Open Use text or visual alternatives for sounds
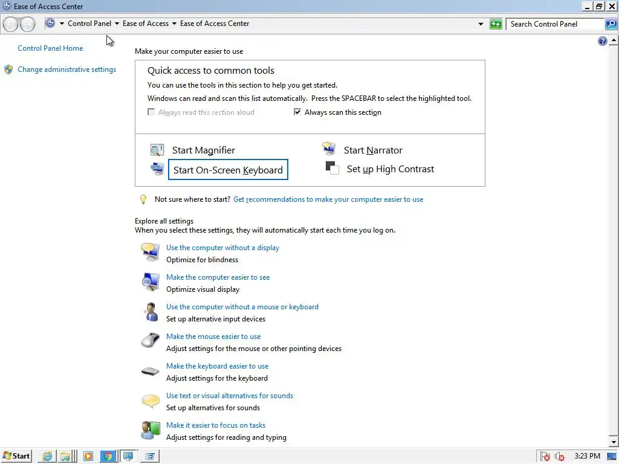Viewport: 619px width, 464px height. pyautogui.click(x=229, y=395)
